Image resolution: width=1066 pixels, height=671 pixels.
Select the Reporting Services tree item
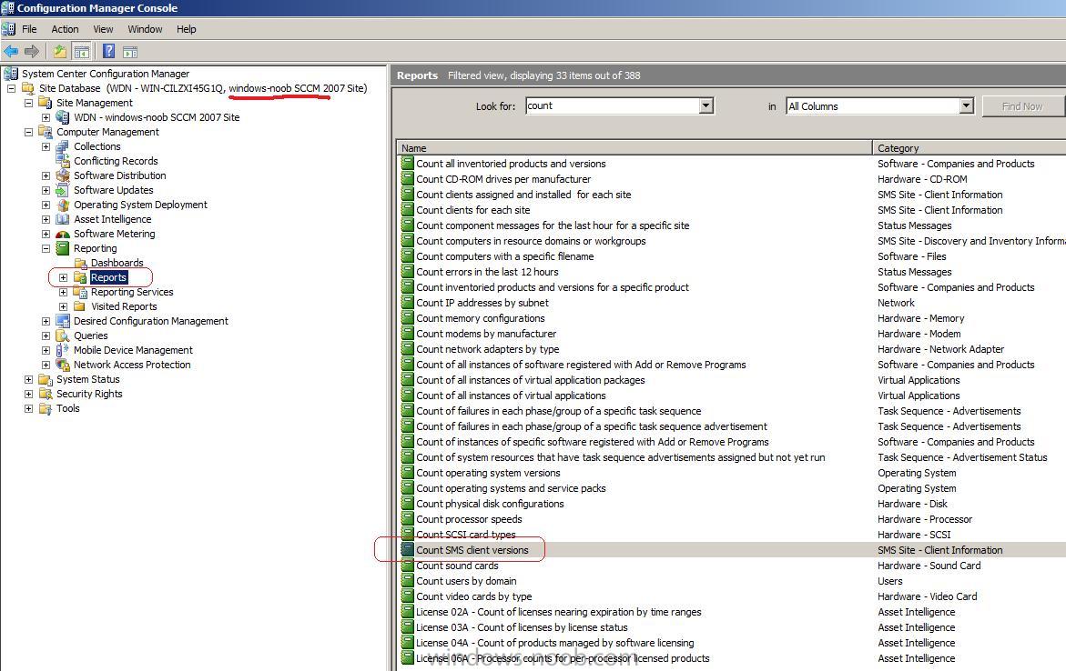(x=132, y=292)
